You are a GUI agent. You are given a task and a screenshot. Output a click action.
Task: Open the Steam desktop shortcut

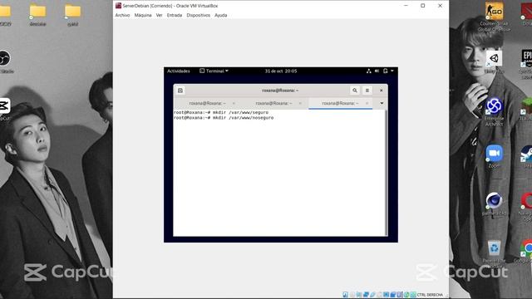pyautogui.click(x=527, y=157)
